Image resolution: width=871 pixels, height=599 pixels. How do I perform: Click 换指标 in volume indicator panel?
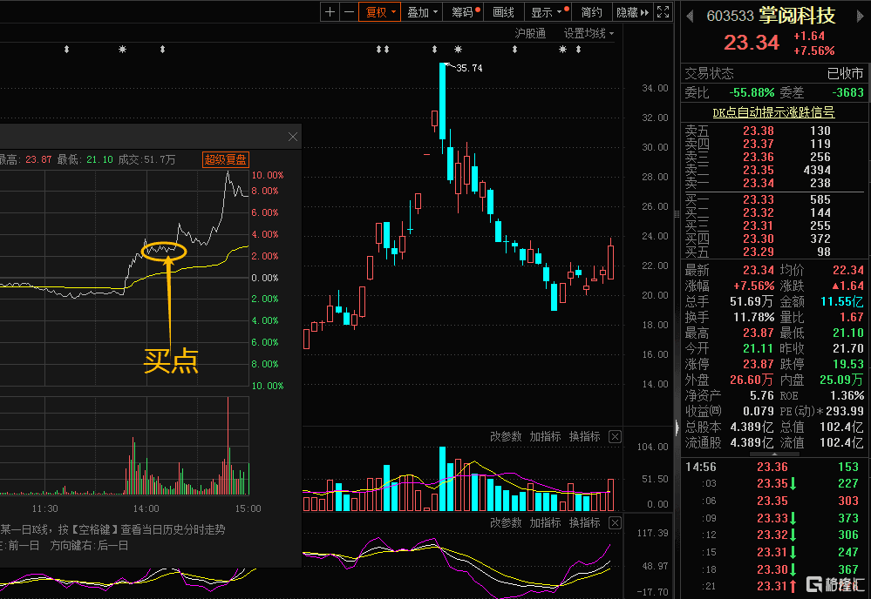click(x=584, y=436)
